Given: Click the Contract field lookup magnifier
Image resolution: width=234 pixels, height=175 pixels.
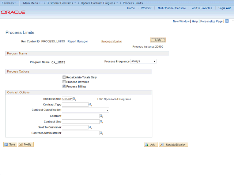Looking at the screenshot, I should click(x=102, y=116).
